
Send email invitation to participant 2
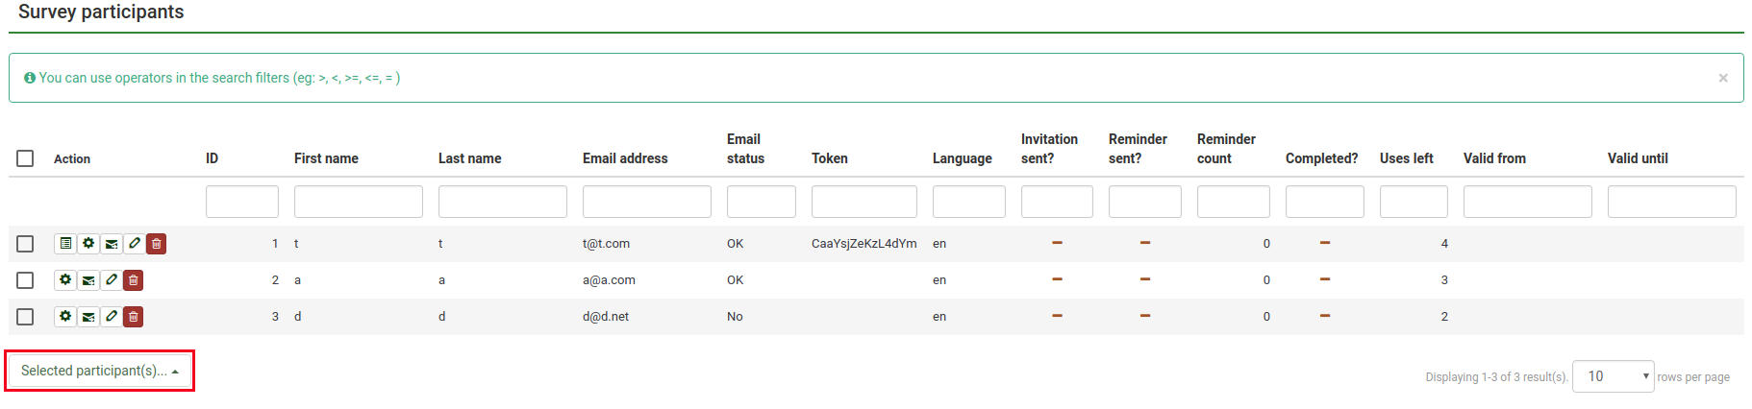click(x=88, y=280)
